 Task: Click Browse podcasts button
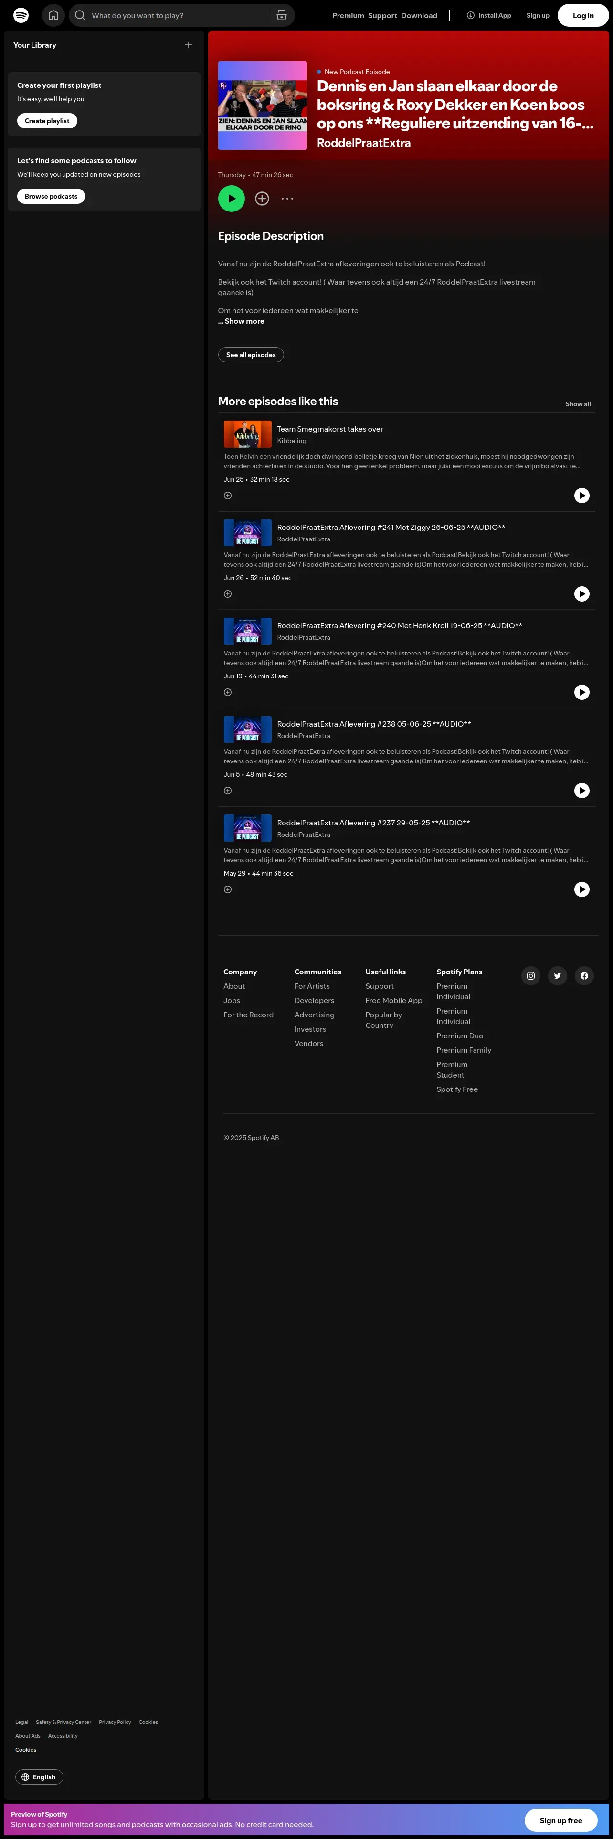pos(51,196)
